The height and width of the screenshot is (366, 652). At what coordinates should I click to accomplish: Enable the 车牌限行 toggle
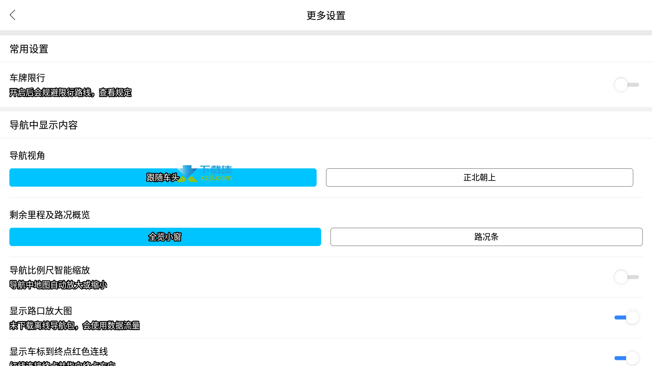(626, 85)
